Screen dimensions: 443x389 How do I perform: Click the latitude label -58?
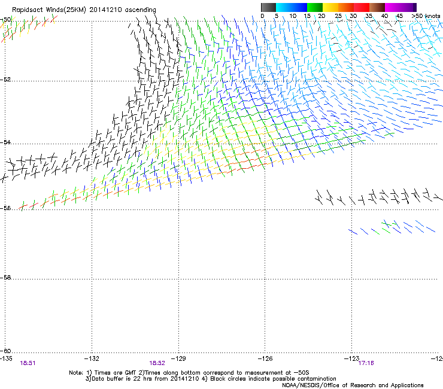click(5, 278)
